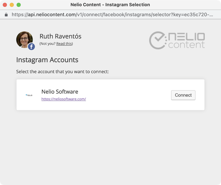221x185 pixels.
Task: Select the URL in the address bar
Action: click(112, 15)
